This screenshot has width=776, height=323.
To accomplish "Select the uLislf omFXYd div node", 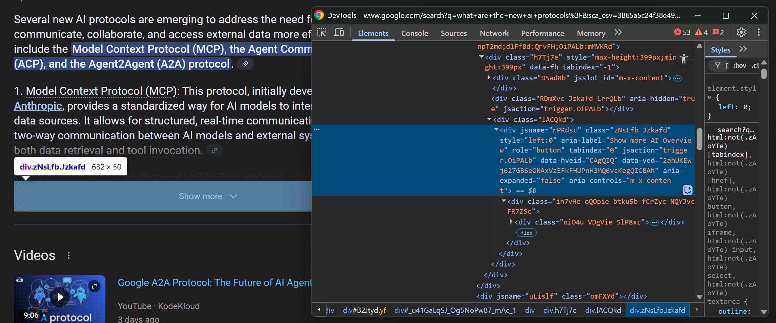I will pyautogui.click(x=561, y=296).
